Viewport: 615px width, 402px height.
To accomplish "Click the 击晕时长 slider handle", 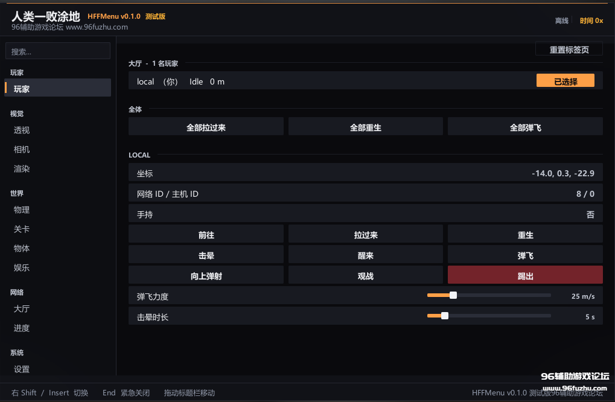I will (x=444, y=316).
